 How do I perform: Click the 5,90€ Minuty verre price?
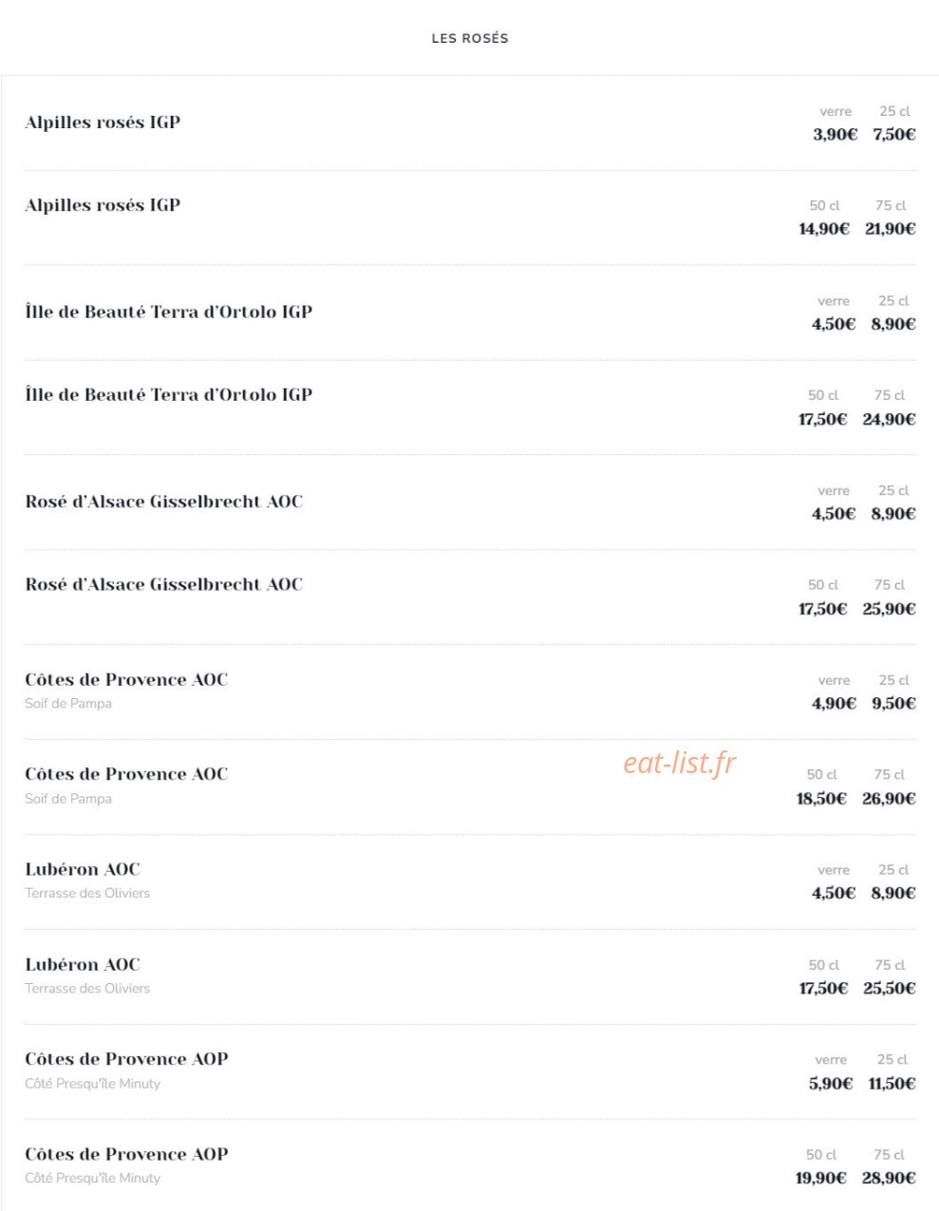(x=831, y=1084)
